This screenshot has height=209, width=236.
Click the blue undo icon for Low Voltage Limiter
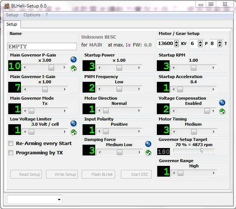click(x=74, y=123)
